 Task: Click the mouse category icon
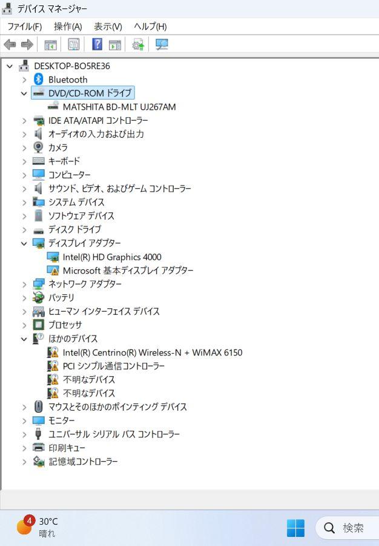click(x=39, y=406)
